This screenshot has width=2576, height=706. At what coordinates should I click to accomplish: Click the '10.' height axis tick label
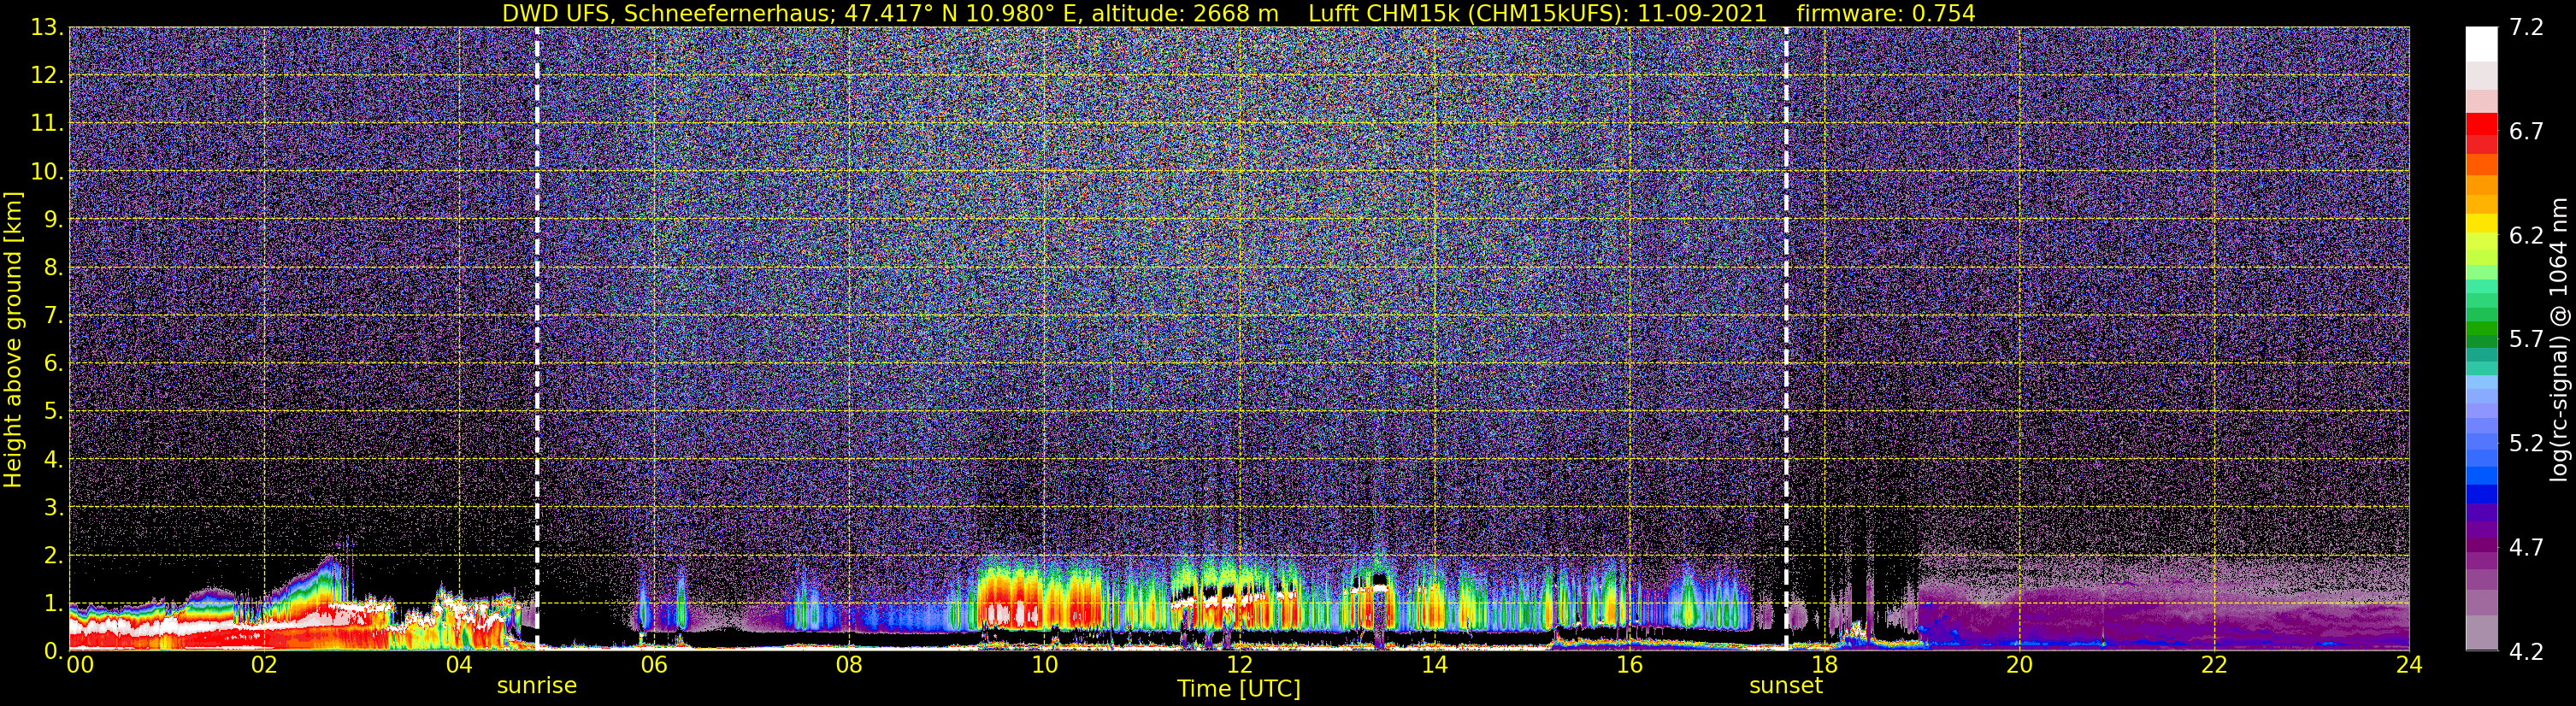pyautogui.click(x=47, y=172)
